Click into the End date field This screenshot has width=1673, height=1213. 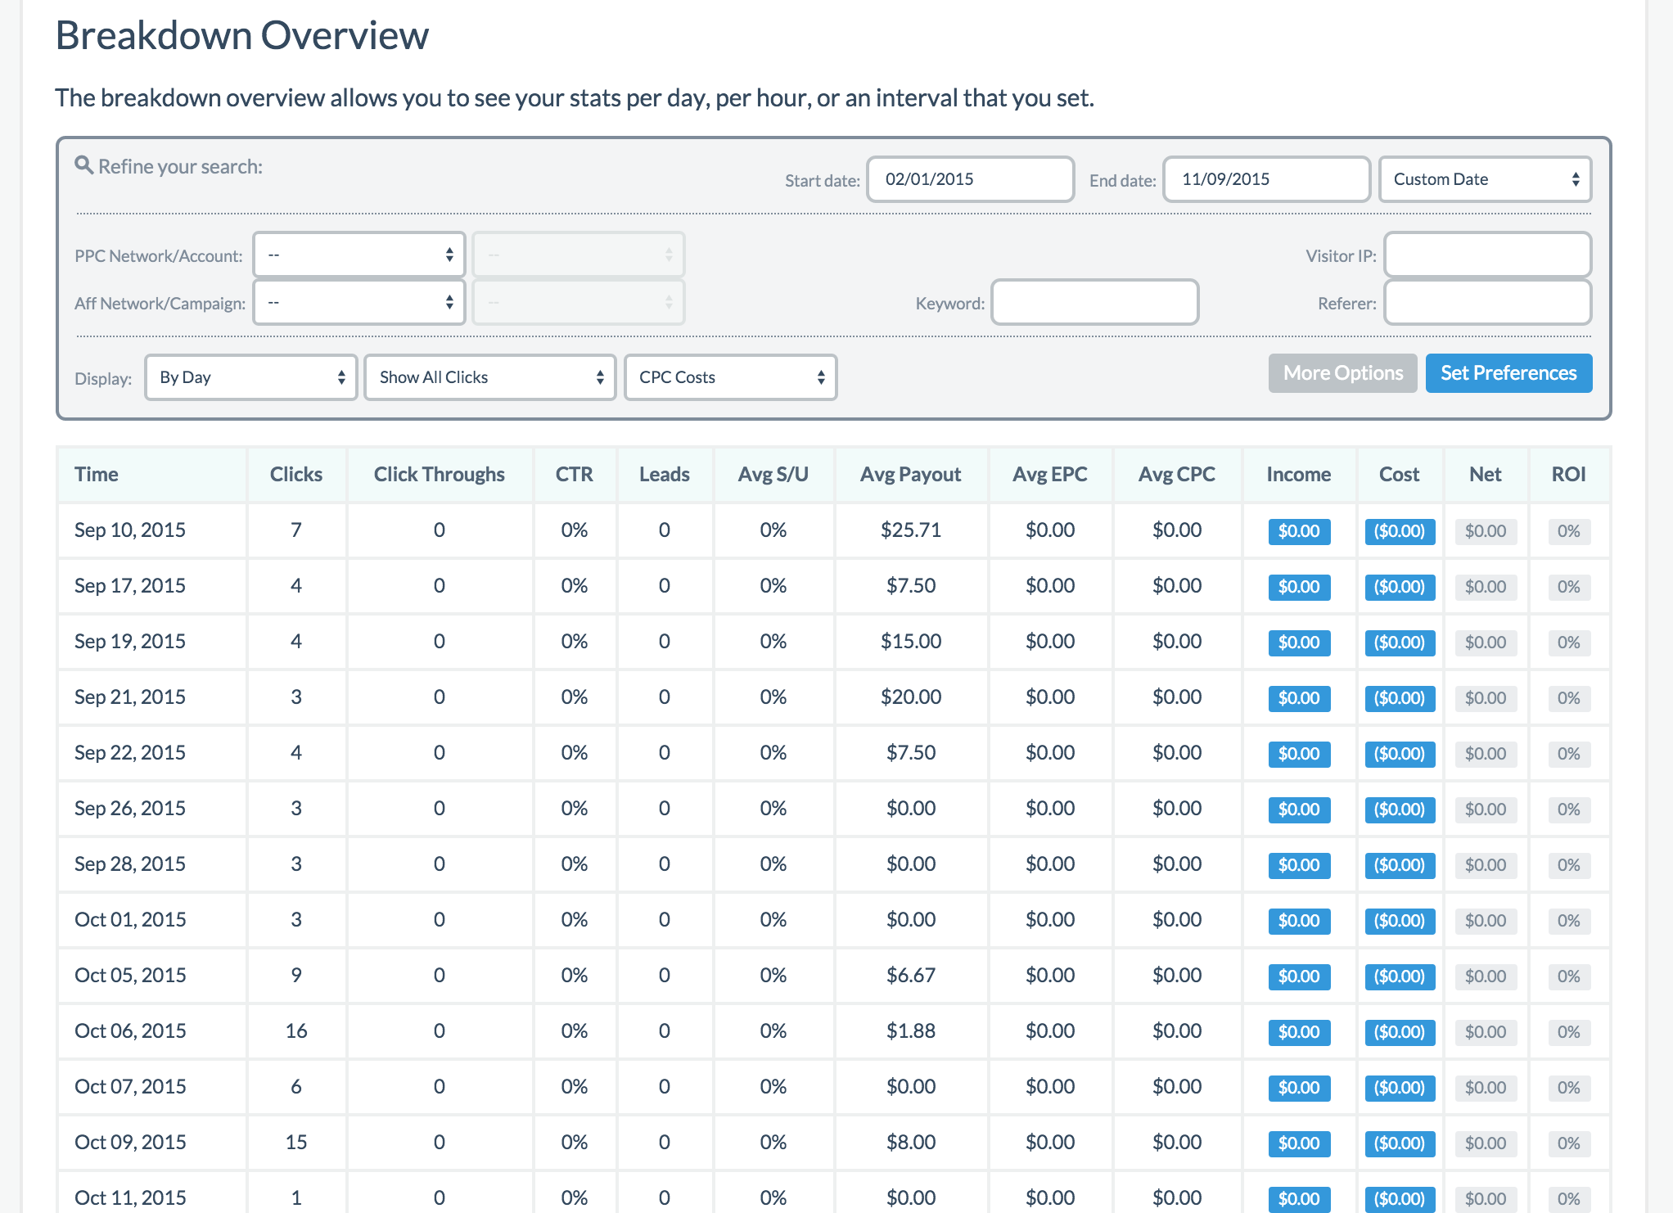pyautogui.click(x=1265, y=179)
